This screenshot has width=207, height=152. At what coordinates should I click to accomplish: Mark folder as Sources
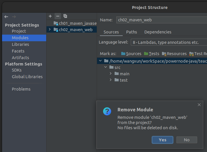click(x=131, y=54)
